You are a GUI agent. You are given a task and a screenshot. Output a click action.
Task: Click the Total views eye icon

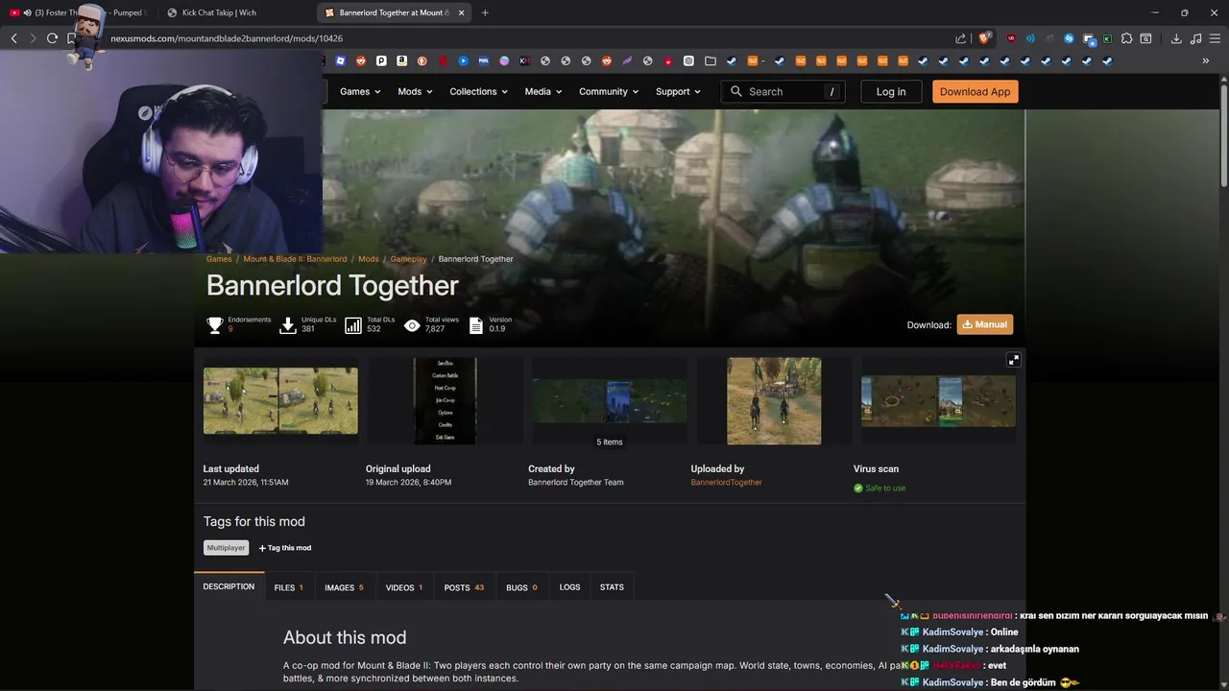click(x=412, y=325)
